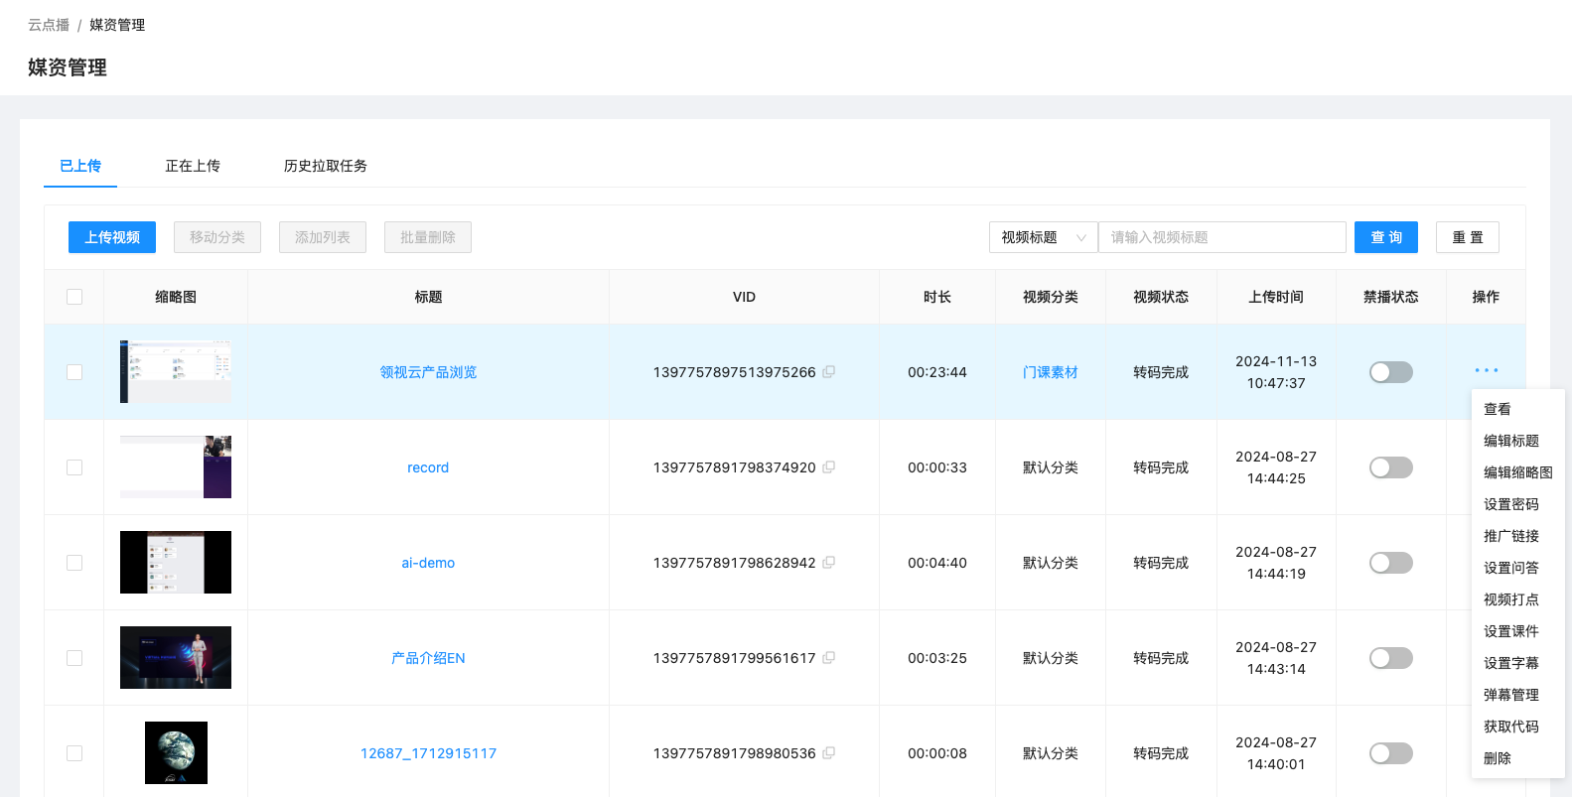Viewport: 1572px width, 797px height.
Task: Open the 产品介绍EN video title link
Action: pos(428,658)
